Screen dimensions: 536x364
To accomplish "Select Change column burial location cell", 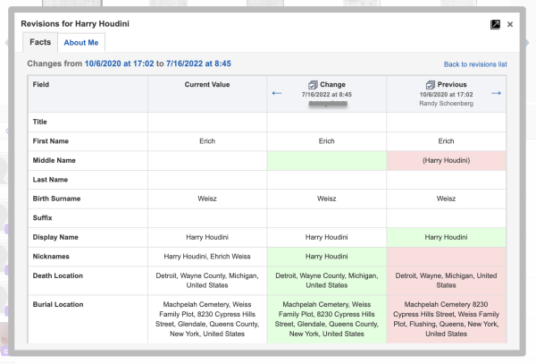I will pyautogui.click(x=326, y=319).
